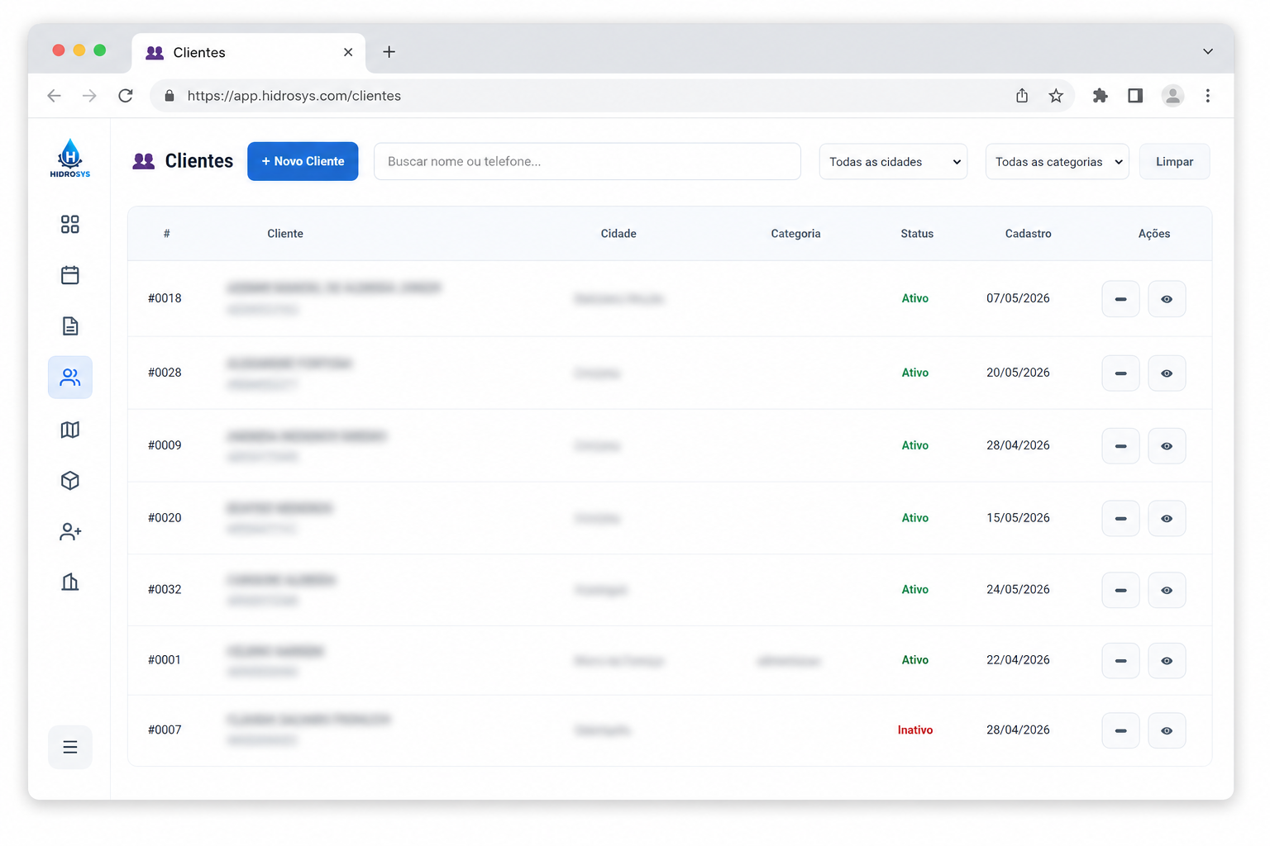Viewport: 1270px width, 846px height.
Task: Open the calendar icon in sidebar
Action: [x=70, y=275]
